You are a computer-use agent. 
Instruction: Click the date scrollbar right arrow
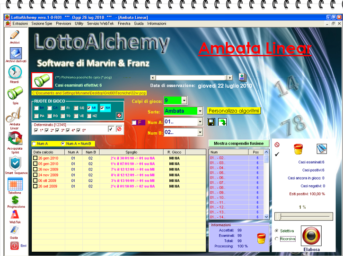click(x=229, y=77)
